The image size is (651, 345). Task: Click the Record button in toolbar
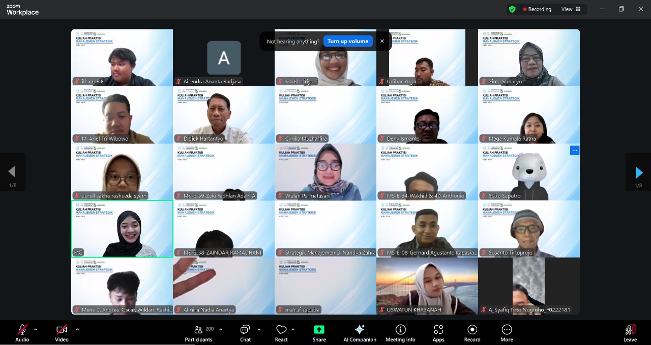[x=472, y=333]
